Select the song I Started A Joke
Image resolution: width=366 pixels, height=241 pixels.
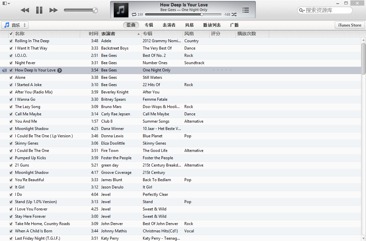click(28, 85)
